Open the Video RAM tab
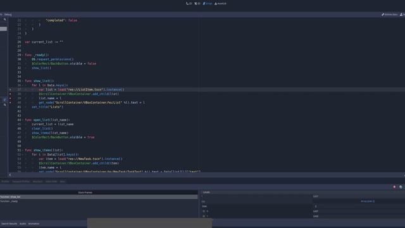Viewport: 405px width, 228px height. (x=51, y=182)
